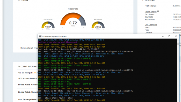
Task: Click the cmd window scroll up arrow
Action: click(x=178, y=40)
